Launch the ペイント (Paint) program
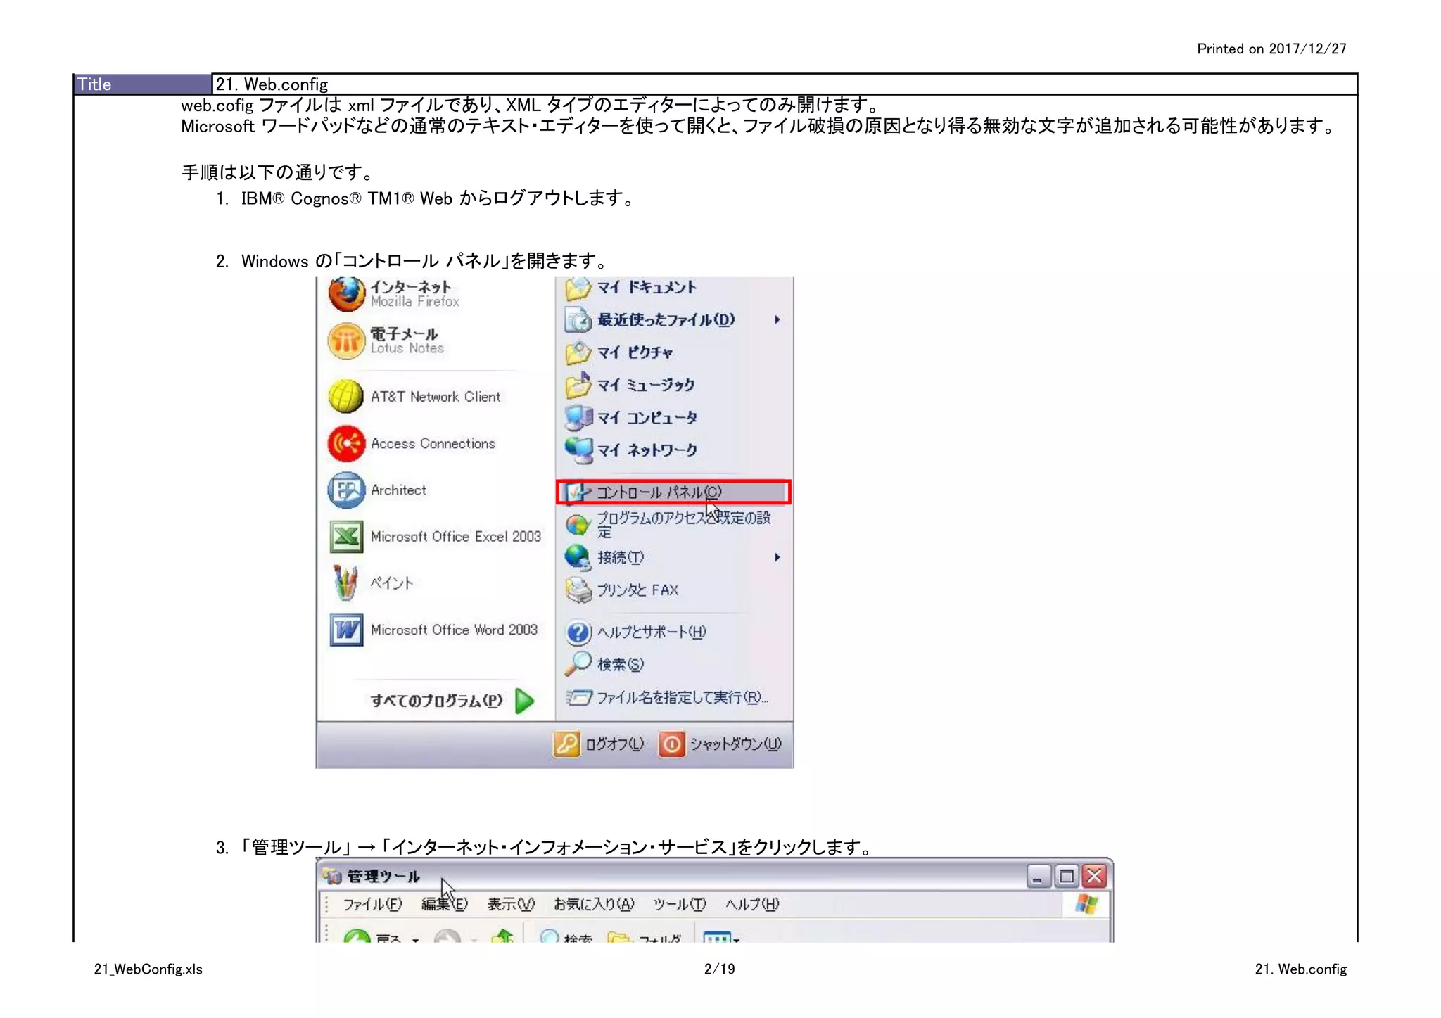This screenshot has height=1018, width=1441. pyautogui.click(x=391, y=583)
